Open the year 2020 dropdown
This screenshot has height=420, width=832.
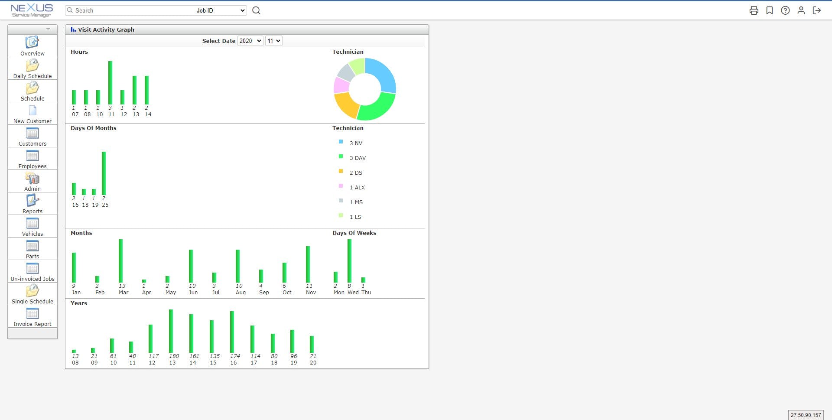click(250, 41)
